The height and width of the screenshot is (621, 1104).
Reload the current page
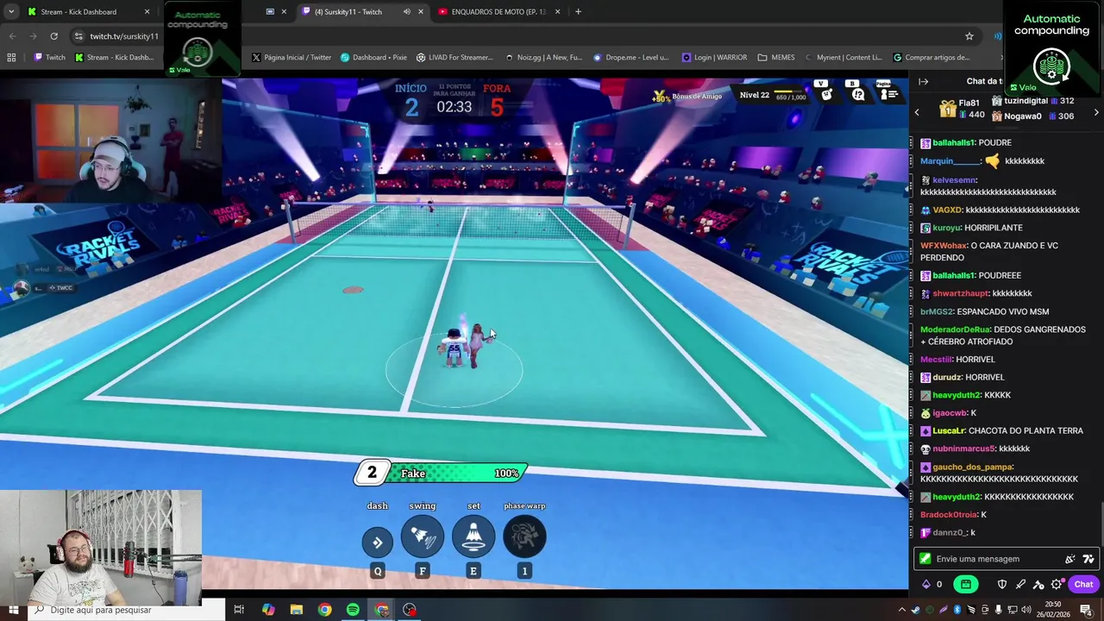point(53,36)
